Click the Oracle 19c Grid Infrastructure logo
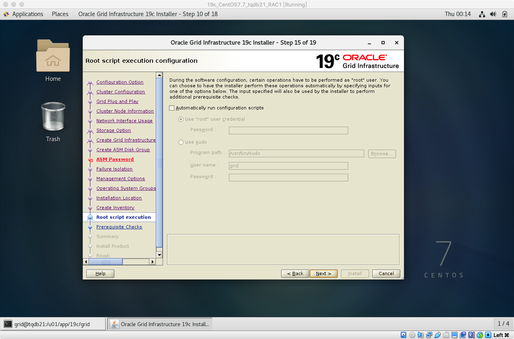The width and height of the screenshot is (514, 339). 357,61
